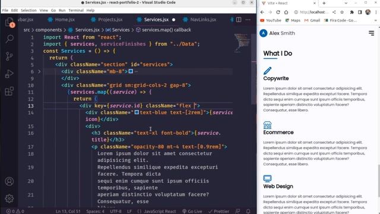Click the Go Live status bar button

point(192,212)
